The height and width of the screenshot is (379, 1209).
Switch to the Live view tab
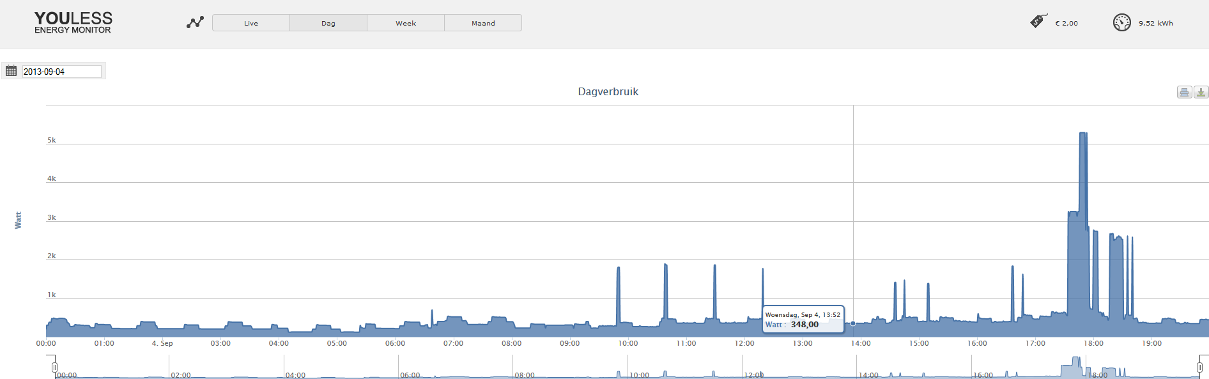pyautogui.click(x=251, y=23)
